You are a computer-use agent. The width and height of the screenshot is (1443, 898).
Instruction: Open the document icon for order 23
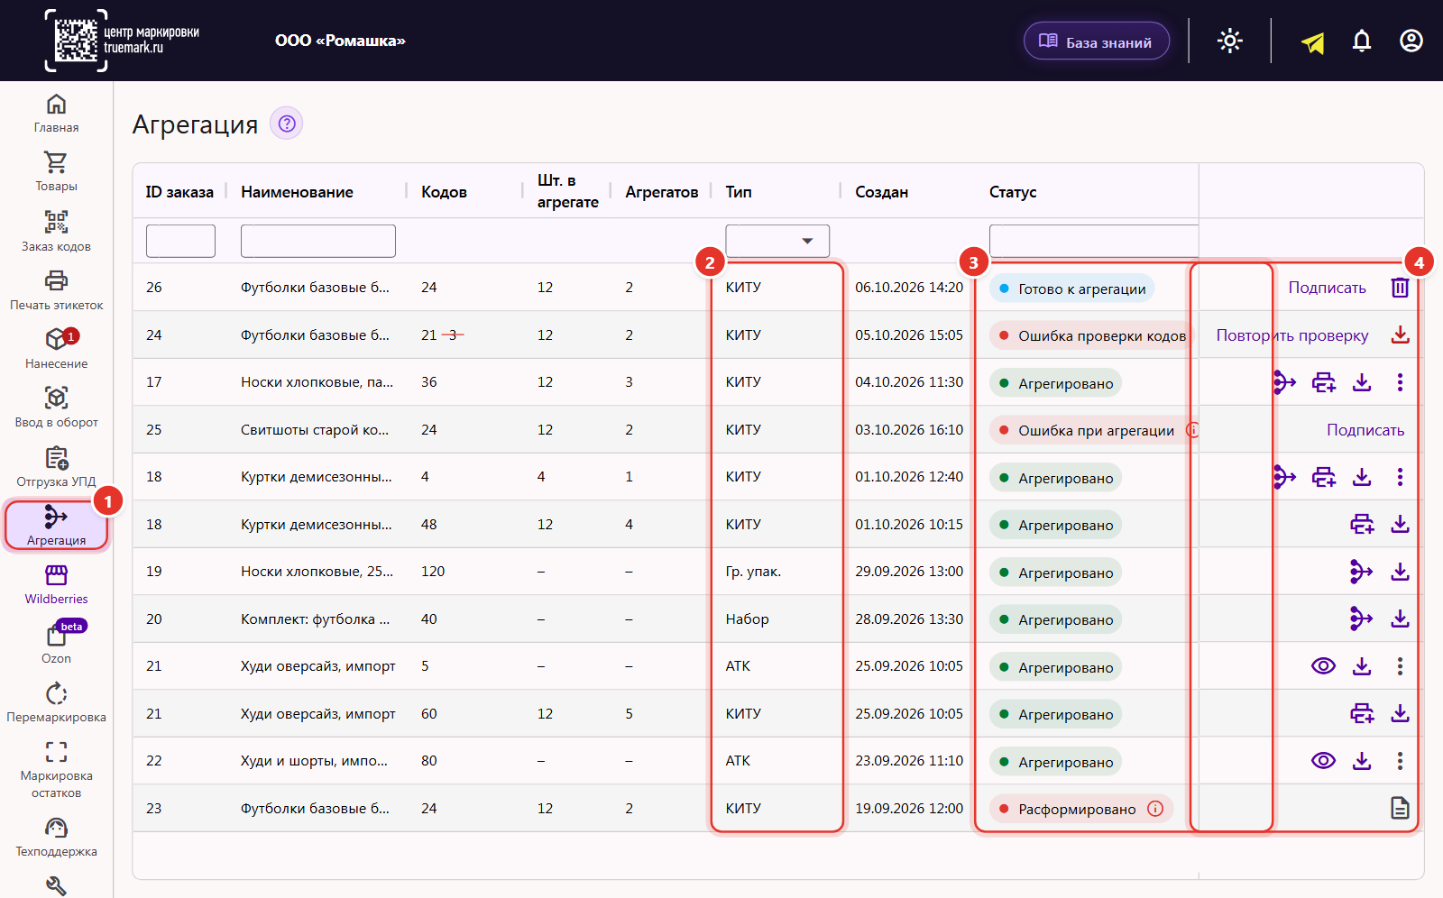(1400, 808)
